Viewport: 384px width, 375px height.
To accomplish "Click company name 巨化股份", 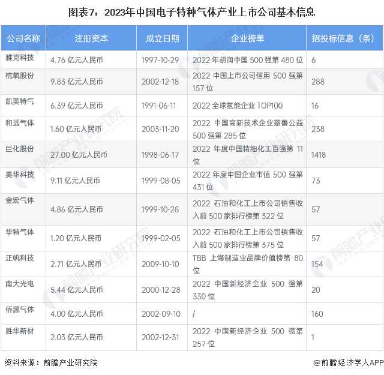I will tap(20, 149).
